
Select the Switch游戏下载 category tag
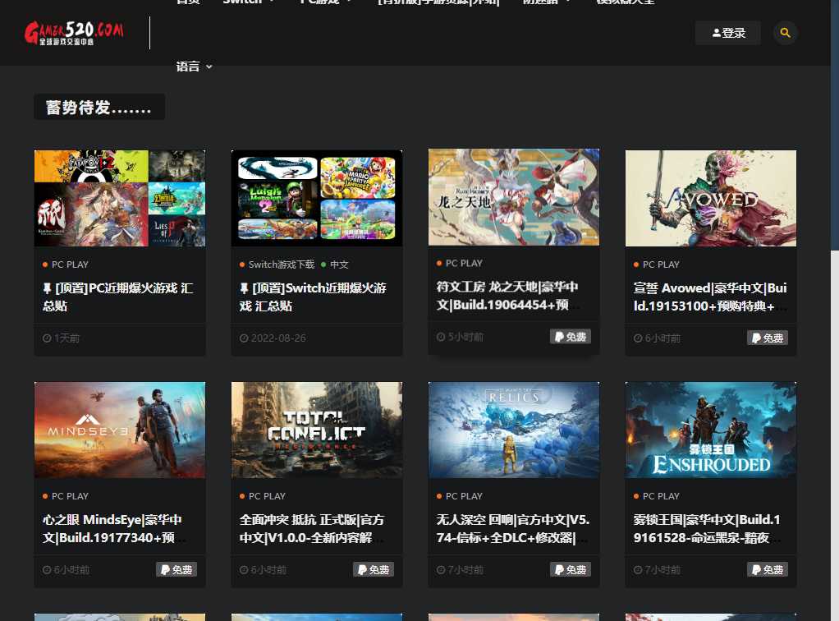281,264
